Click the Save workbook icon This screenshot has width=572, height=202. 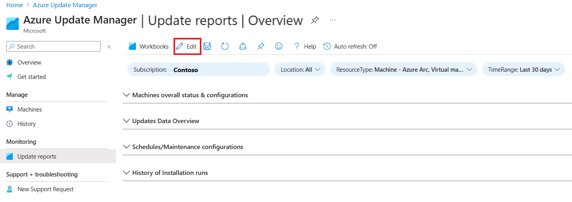(207, 47)
